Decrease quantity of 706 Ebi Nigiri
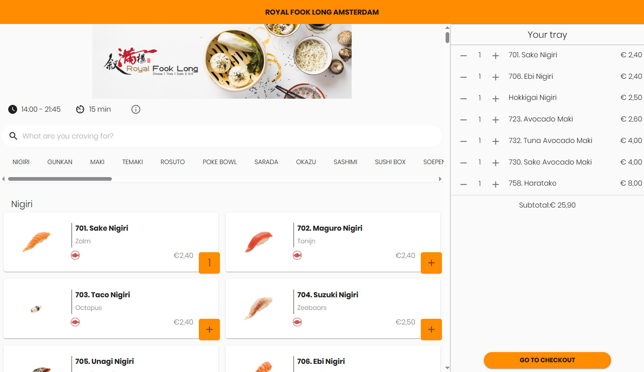 [x=463, y=77]
